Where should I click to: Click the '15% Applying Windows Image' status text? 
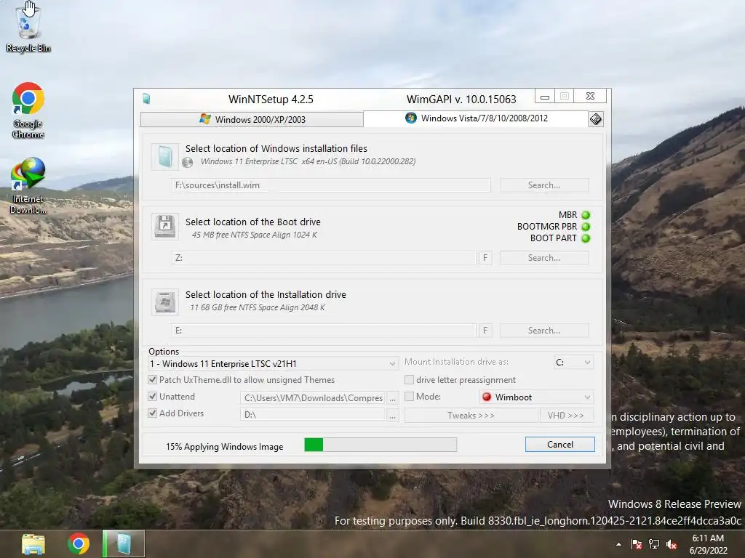tap(224, 447)
